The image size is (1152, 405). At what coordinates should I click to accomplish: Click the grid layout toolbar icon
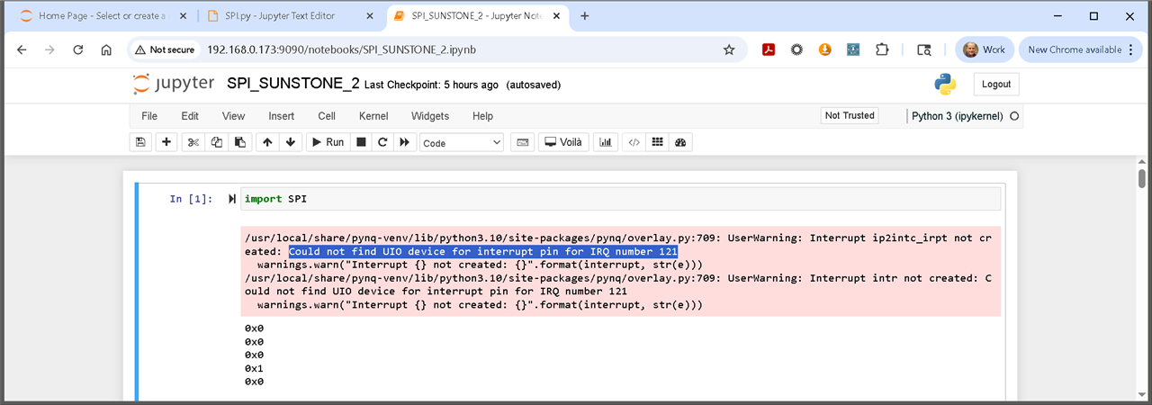pyautogui.click(x=657, y=142)
